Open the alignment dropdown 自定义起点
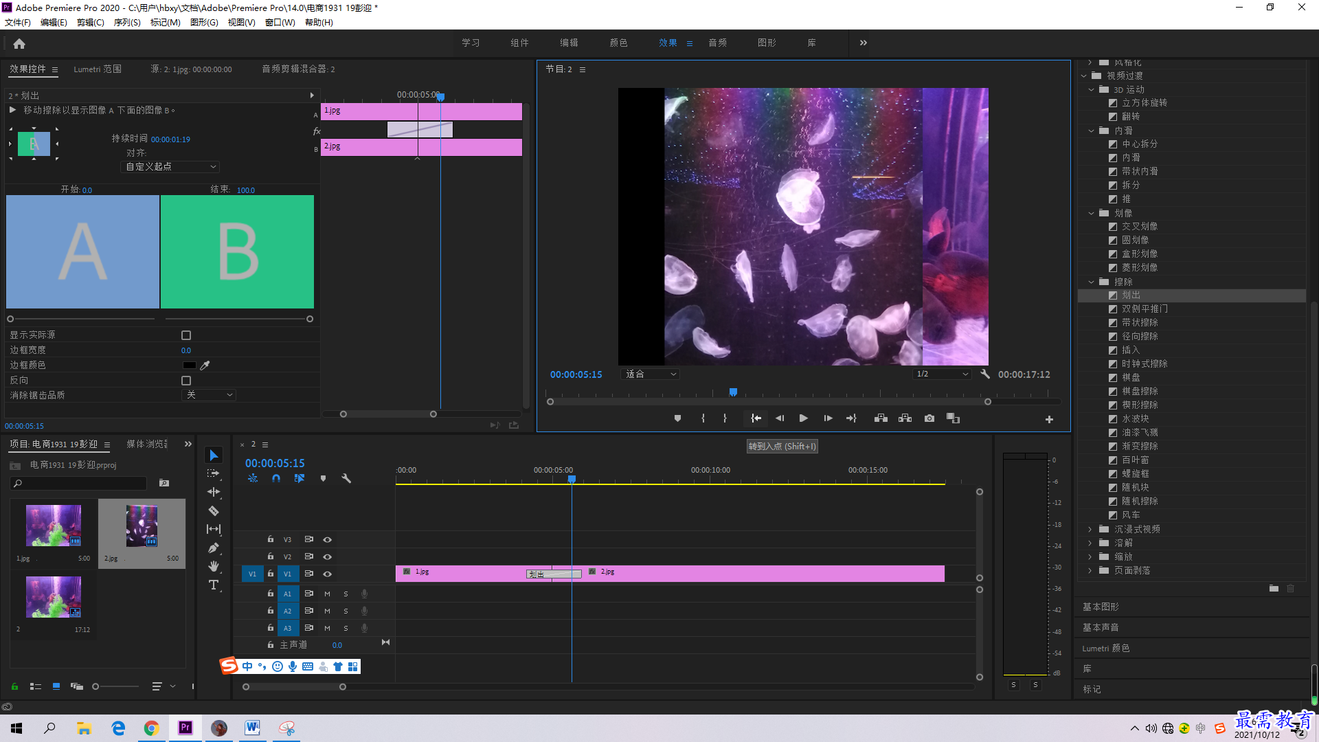Viewport: 1319px width, 742px height. 170,167
